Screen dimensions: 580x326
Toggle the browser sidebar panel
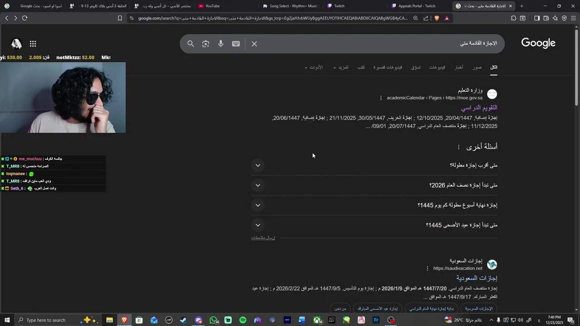(537, 18)
